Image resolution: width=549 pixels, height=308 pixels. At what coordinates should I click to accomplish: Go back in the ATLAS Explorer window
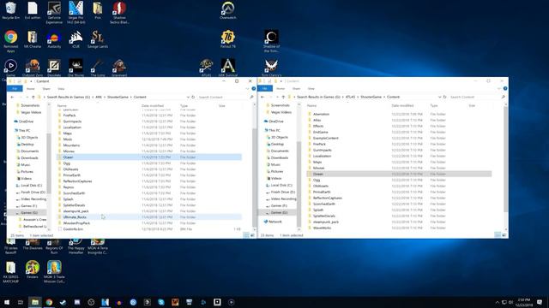(x=262, y=97)
